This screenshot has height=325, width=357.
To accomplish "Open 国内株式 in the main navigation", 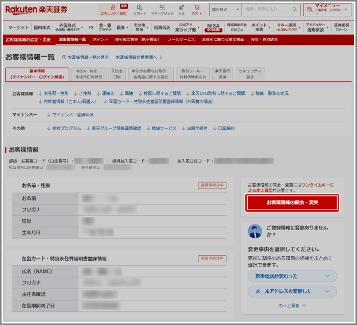I will coord(42,28).
